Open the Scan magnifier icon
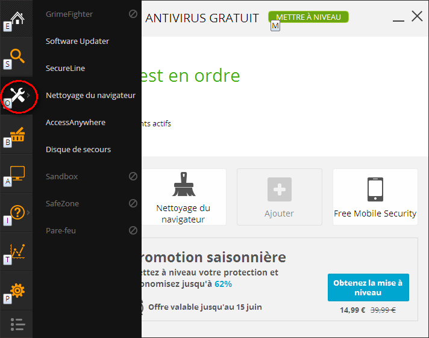The image size is (429, 338). tap(17, 56)
